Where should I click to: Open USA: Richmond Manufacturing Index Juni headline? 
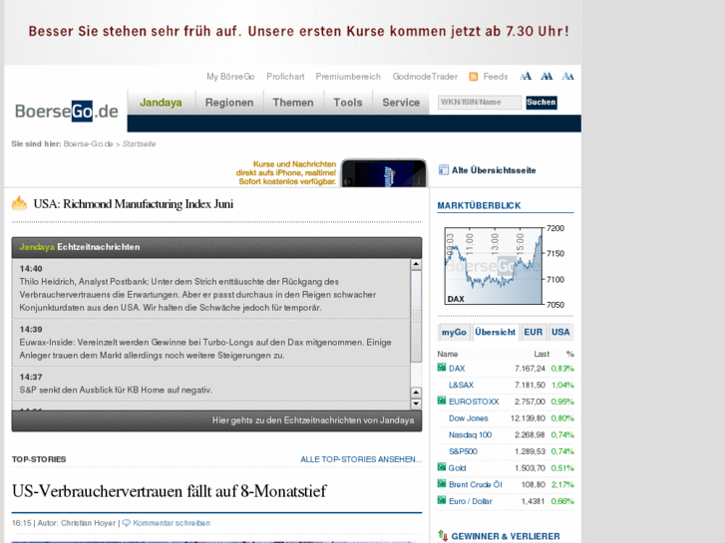(134, 204)
